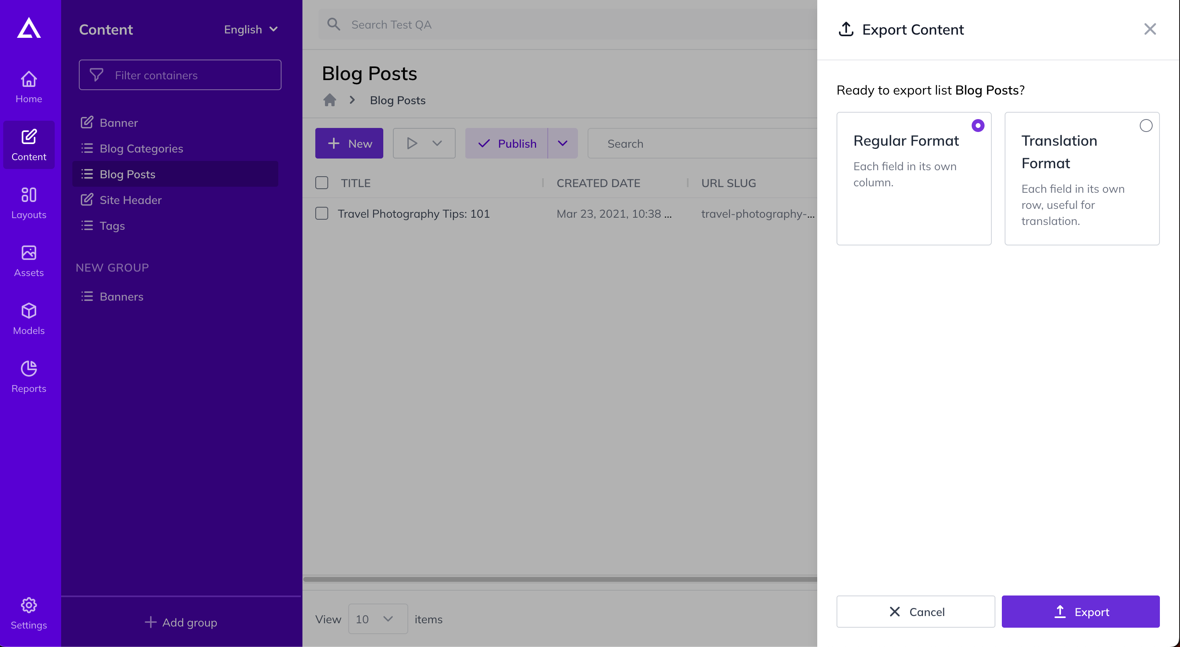Click the Filter containers input field

[x=179, y=75]
